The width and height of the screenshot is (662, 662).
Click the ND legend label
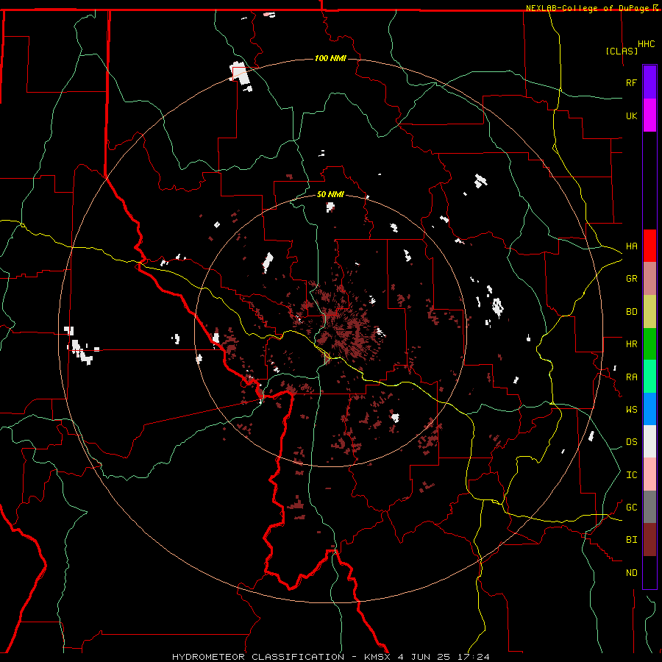click(x=631, y=573)
